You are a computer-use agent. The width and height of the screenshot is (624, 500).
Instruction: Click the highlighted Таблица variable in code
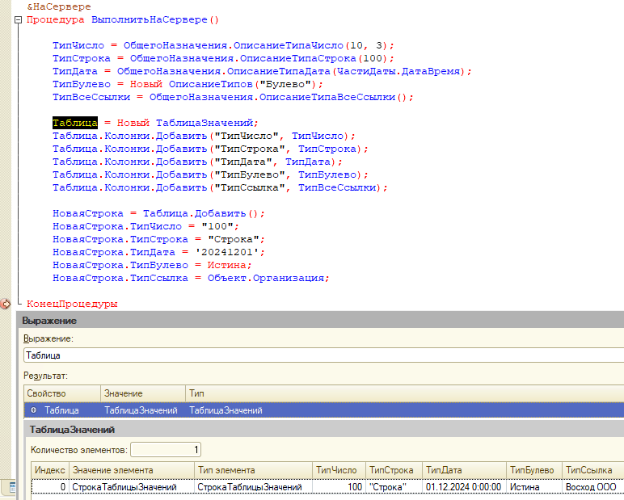[x=75, y=123]
